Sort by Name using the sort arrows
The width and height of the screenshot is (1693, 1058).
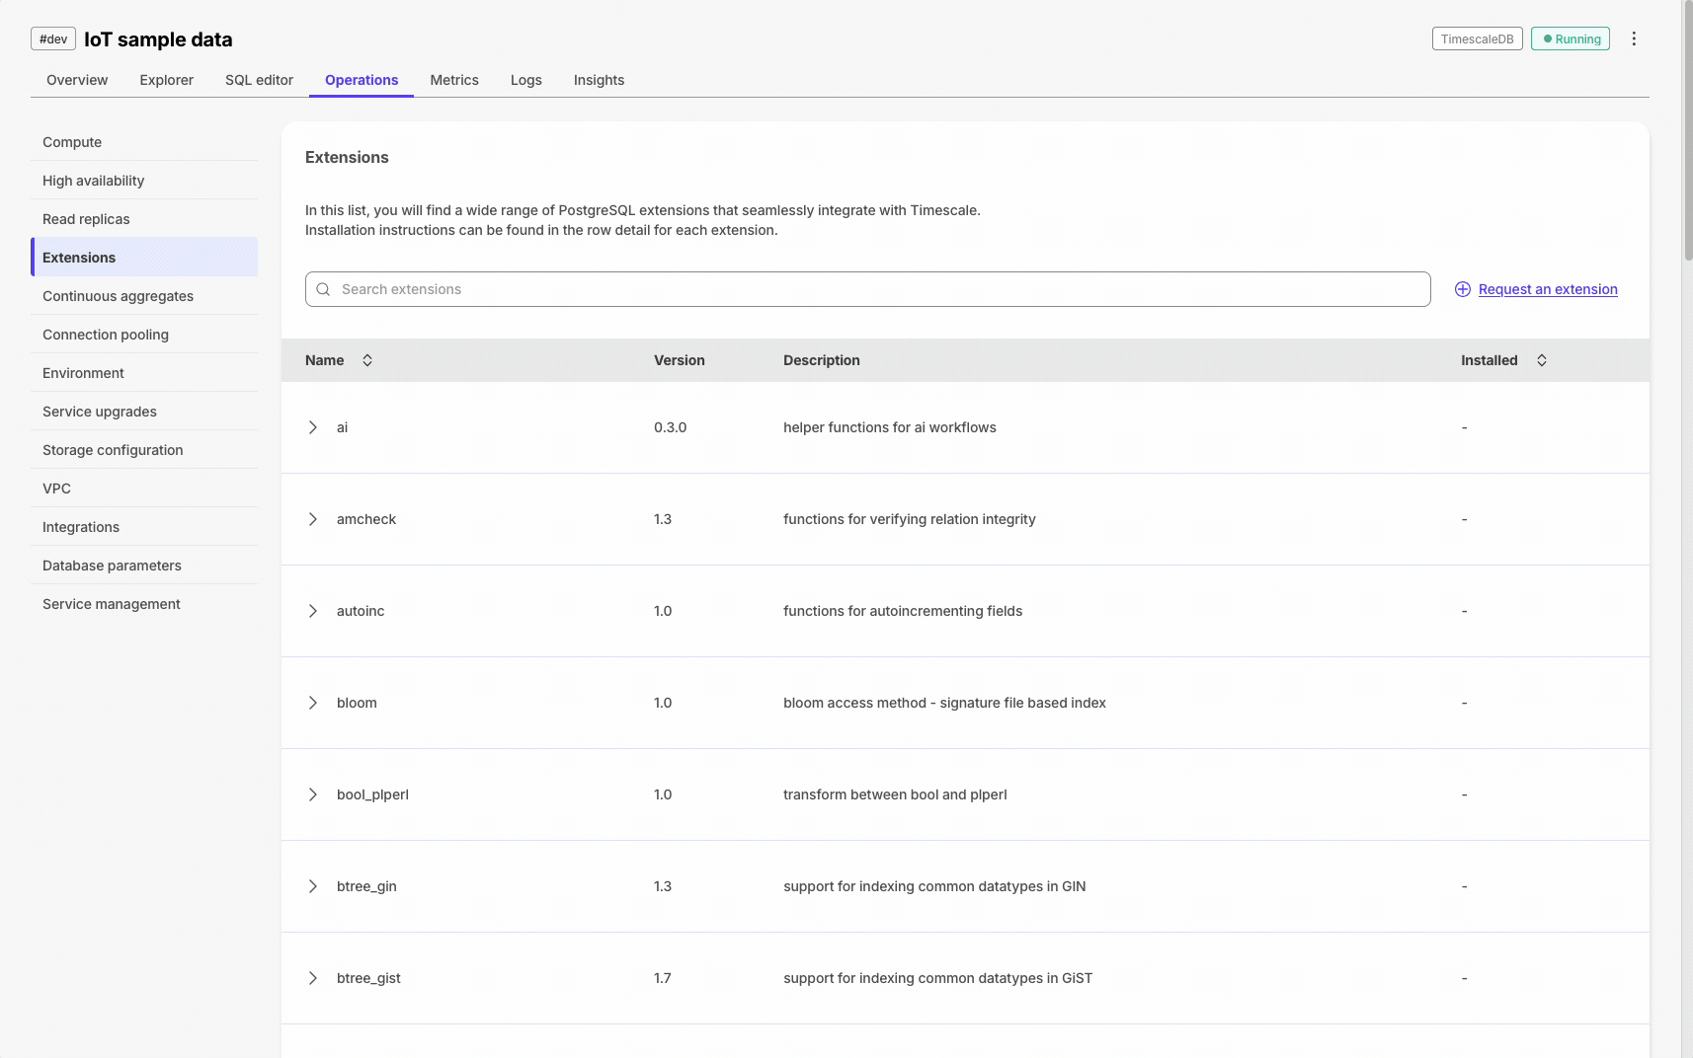367,360
